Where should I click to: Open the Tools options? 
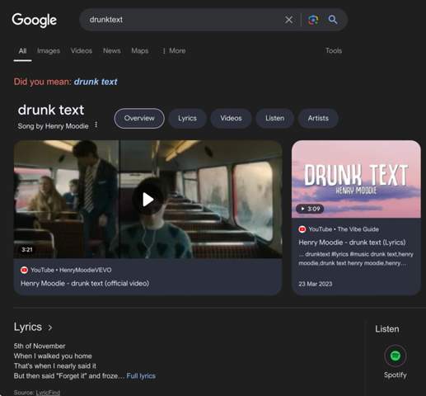(x=334, y=51)
